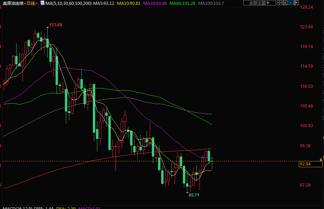Click the 128.24 price axis label
The height and width of the screenshot is (209, 324).
[306, 7]
